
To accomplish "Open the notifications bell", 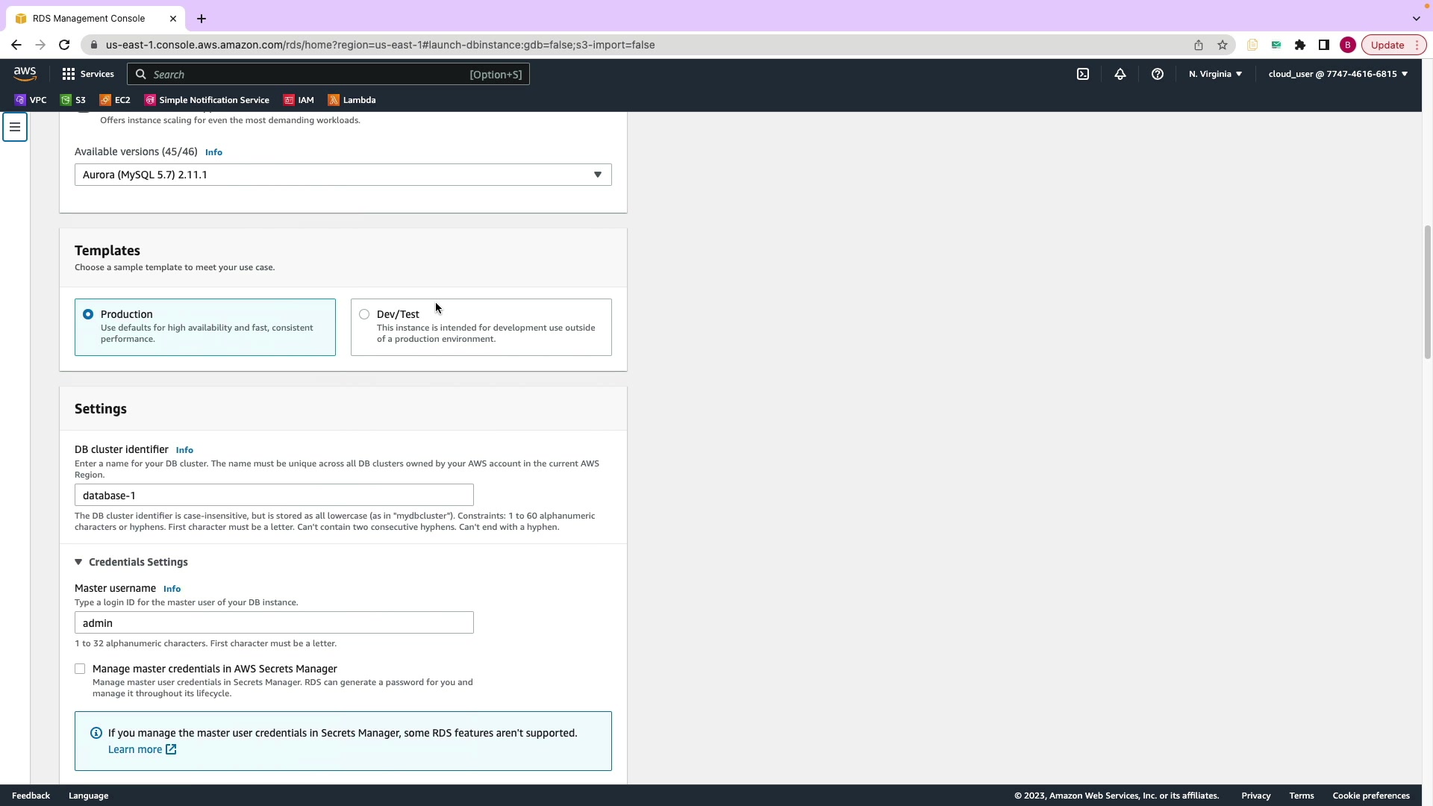I will pyautogui.click(x=1120, y=74).
